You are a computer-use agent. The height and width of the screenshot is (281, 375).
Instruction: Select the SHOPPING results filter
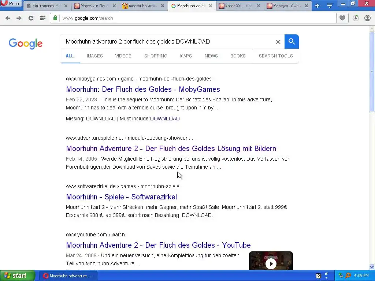[x=156, y=56]
